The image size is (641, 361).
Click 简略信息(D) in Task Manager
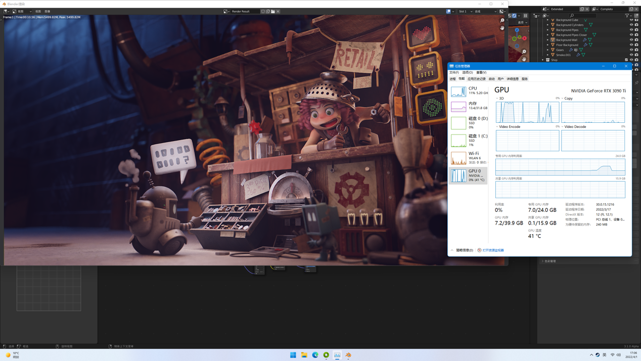(x=464, y=250)
